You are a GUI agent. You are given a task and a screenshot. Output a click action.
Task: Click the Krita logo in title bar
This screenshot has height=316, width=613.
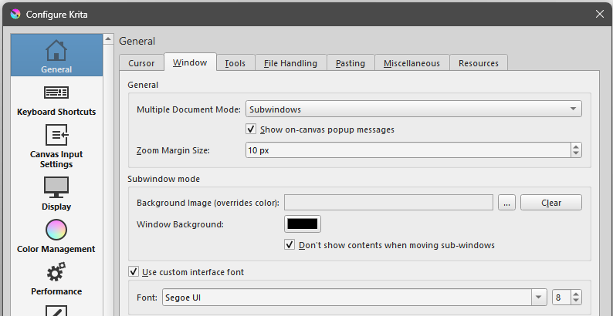pos(15,15)
